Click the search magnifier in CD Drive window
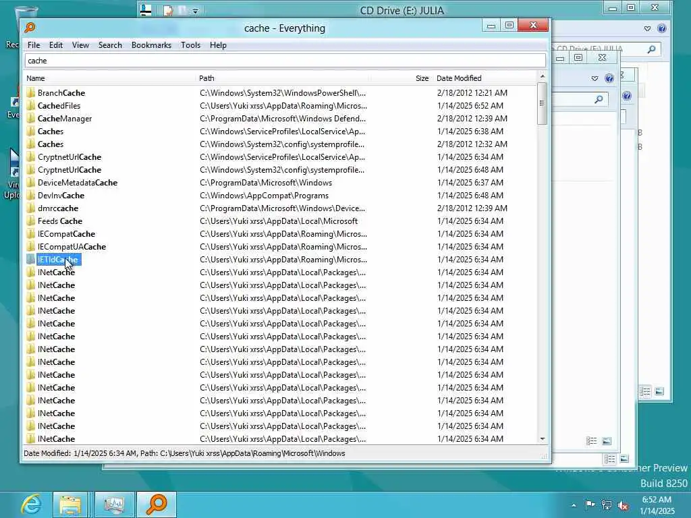691x518 pixels. coord(651,49)
